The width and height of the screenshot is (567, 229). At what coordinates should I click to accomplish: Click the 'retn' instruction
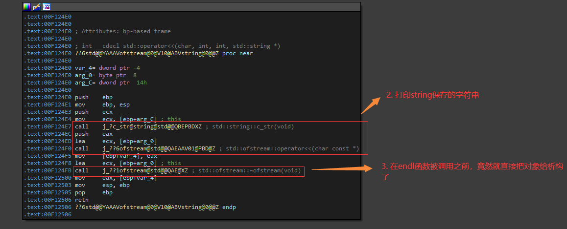tap(82, 200)
